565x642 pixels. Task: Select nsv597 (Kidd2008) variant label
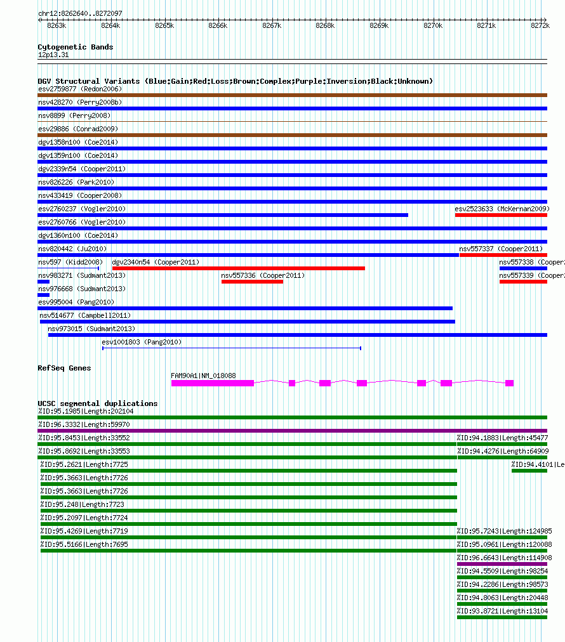[x=70, y=262]
